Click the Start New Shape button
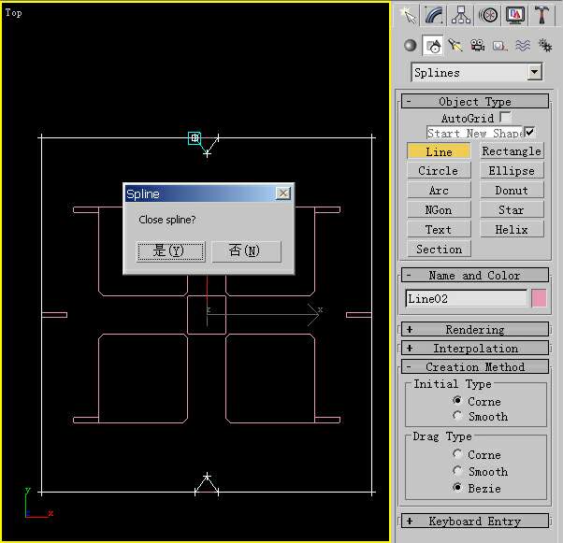The height and width of the screenshot is (543, 563). 475,133
